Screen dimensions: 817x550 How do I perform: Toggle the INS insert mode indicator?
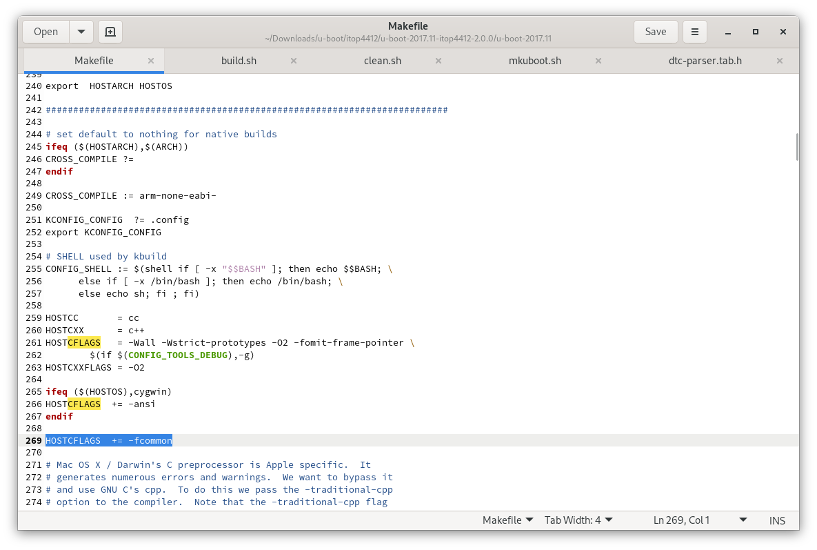(x=777, y=520)
